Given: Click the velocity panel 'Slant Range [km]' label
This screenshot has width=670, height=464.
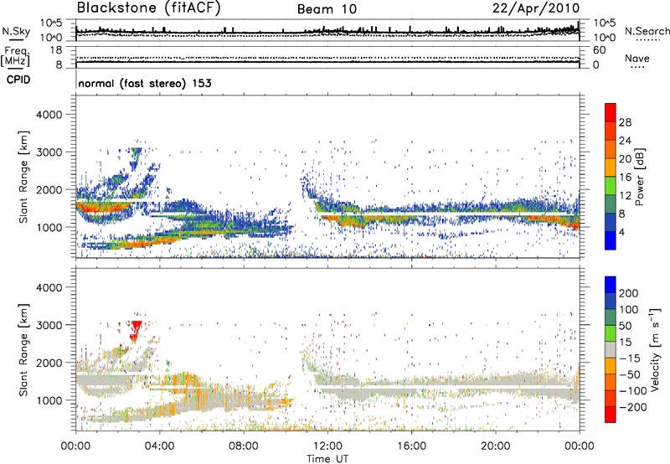Looking at the screenshot, I should (24, 349).
